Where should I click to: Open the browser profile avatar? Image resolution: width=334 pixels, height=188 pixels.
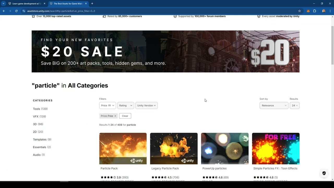point(324,11)
